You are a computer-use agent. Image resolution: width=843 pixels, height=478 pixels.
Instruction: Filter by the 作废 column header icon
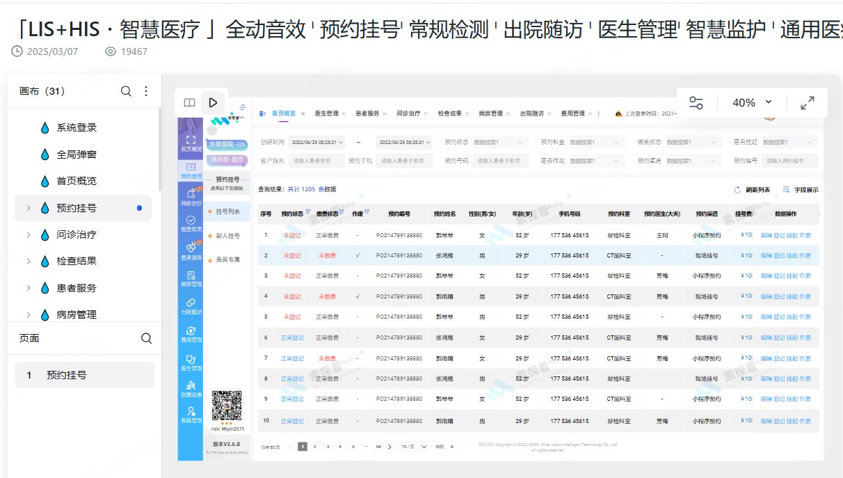pyautogui.click(x=367, y=212)
